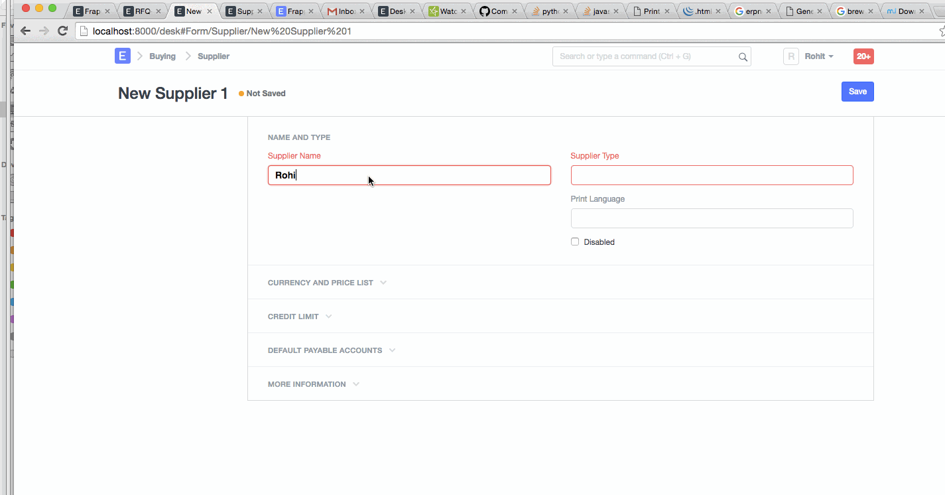This screenshot has width=945, height=495.
Task: Click the Supplier Type input field
Action: (711, 175)
